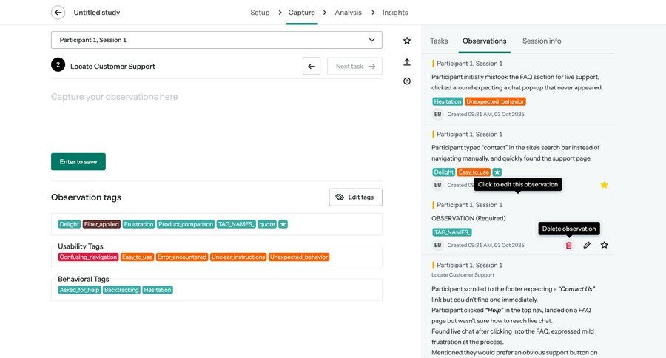Select the red Confusing_navigation tag

point(88,257)
